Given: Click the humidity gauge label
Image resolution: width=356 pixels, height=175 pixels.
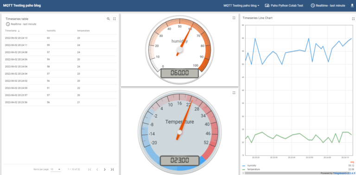Looking at the screenshot, I should pyautogui.click(x=179, y=41).
